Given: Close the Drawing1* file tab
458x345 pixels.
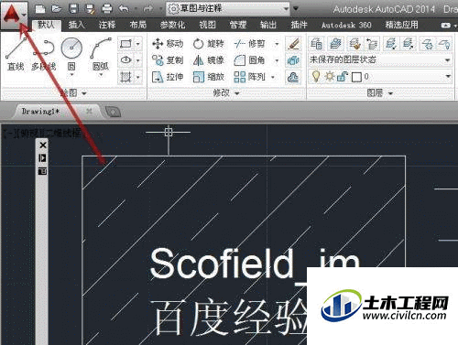Looking at the screenshot, I should 89,111.
